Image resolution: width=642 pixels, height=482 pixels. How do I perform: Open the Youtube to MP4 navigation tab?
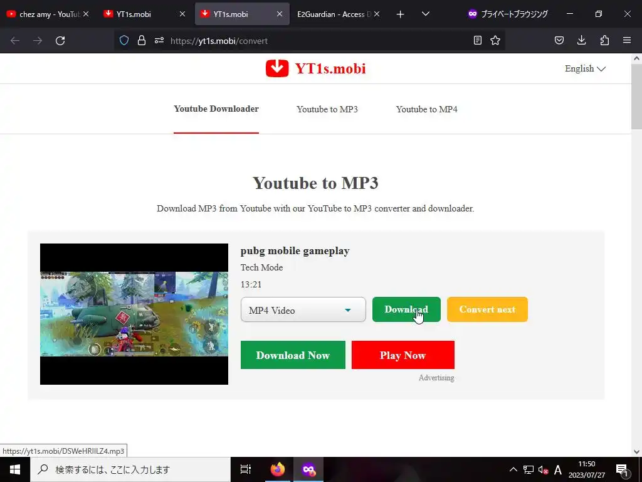coord(426,109)
